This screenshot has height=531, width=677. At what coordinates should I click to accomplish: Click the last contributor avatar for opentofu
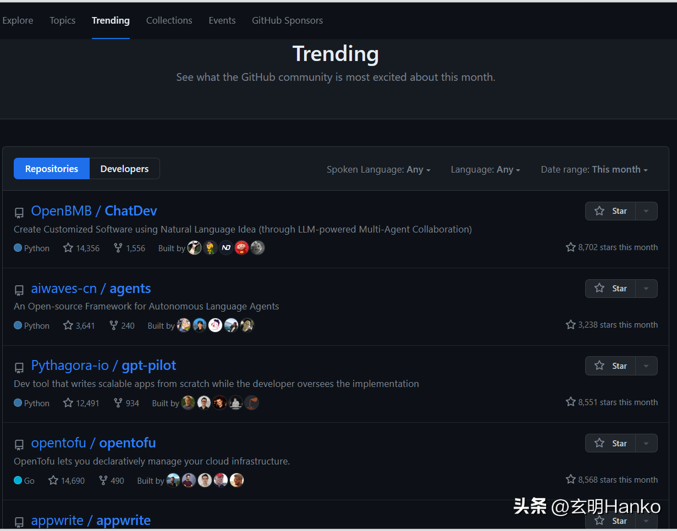coord(237,480)
